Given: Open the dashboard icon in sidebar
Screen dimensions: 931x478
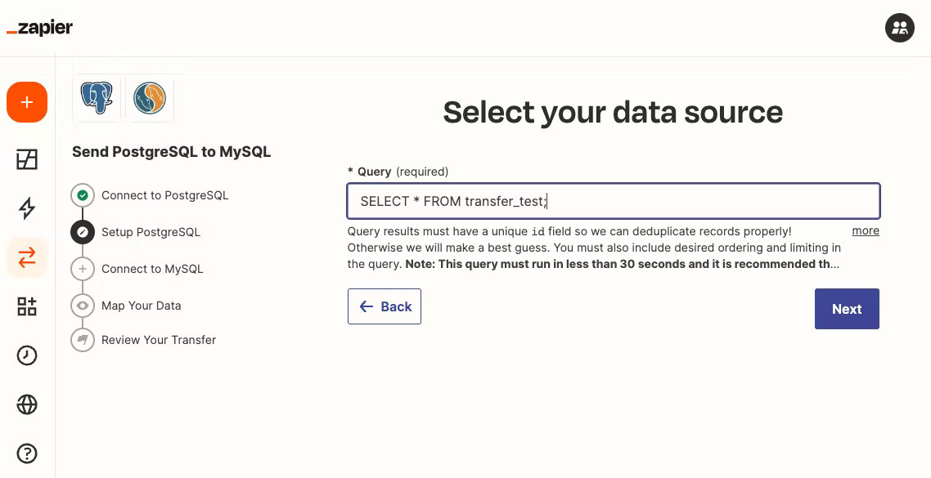Looking at the screenshot, I should click(x=27, y=159).
